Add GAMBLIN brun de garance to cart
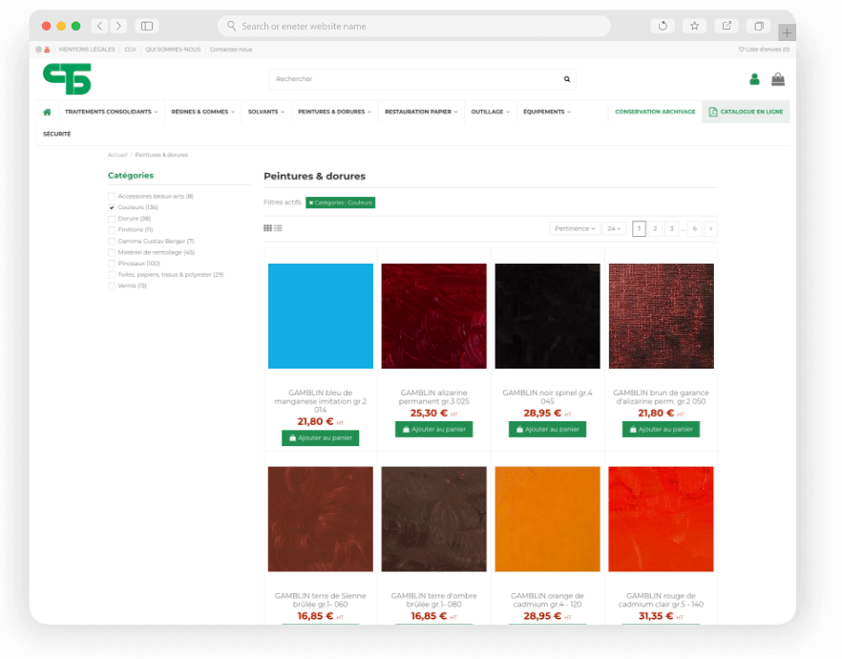The height and width of the screenshot is (659, 842). 661,430
